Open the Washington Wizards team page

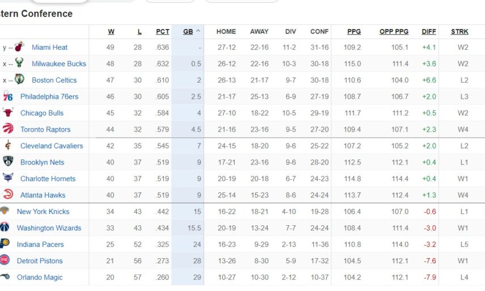[x=49, y=228]
